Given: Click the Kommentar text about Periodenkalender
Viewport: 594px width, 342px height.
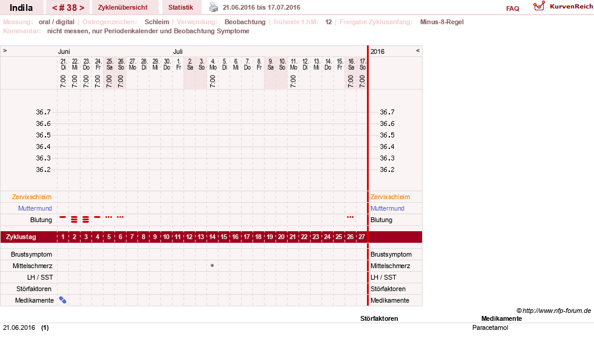Looking at the screenshot, I should (148, 31).
